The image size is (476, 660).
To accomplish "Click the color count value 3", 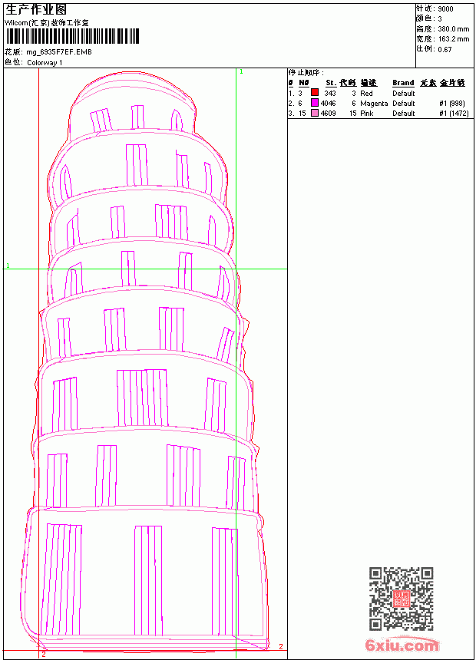I will click(440, 19).
